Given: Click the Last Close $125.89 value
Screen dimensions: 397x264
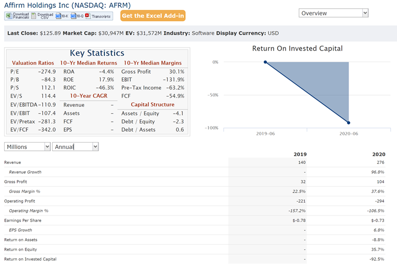Looking at the screenshot, I should click(x=50, y=33).
